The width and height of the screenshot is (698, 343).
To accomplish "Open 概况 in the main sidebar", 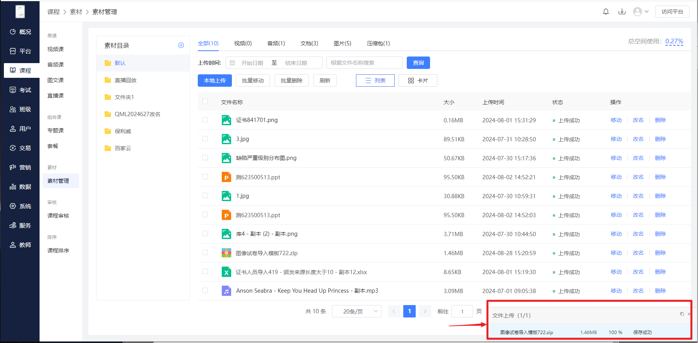I will coord(20,32).
